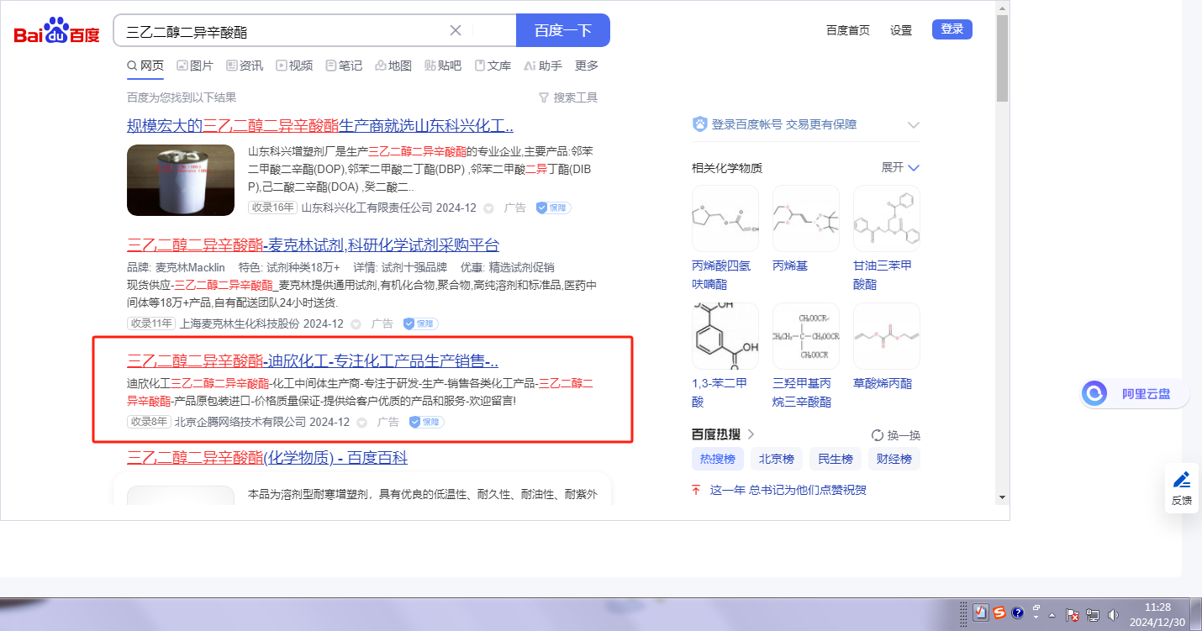Image resolution: width=1202 pixels, height=631 pixels.
Task: Clear the search box with X icon
Action: click(x=456, y=31)
